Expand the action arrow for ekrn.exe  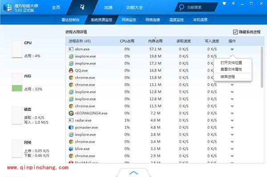[232, 49]
